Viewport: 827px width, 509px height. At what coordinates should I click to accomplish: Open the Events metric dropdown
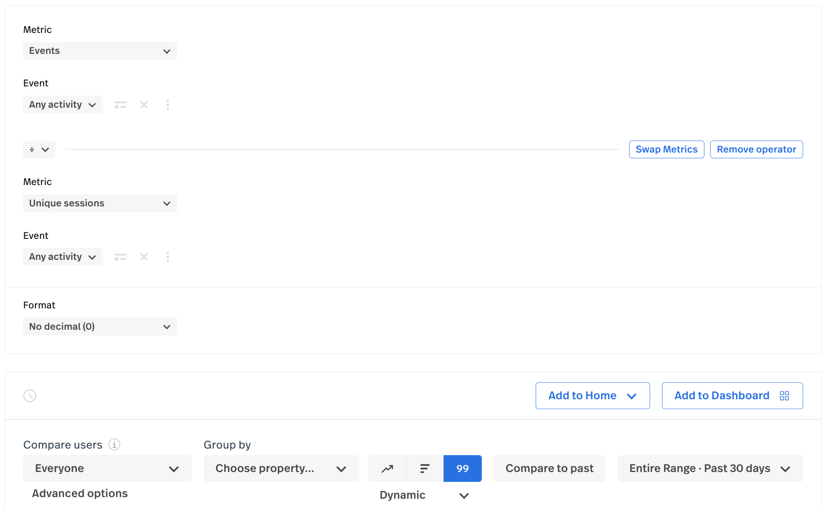[100, 51]
